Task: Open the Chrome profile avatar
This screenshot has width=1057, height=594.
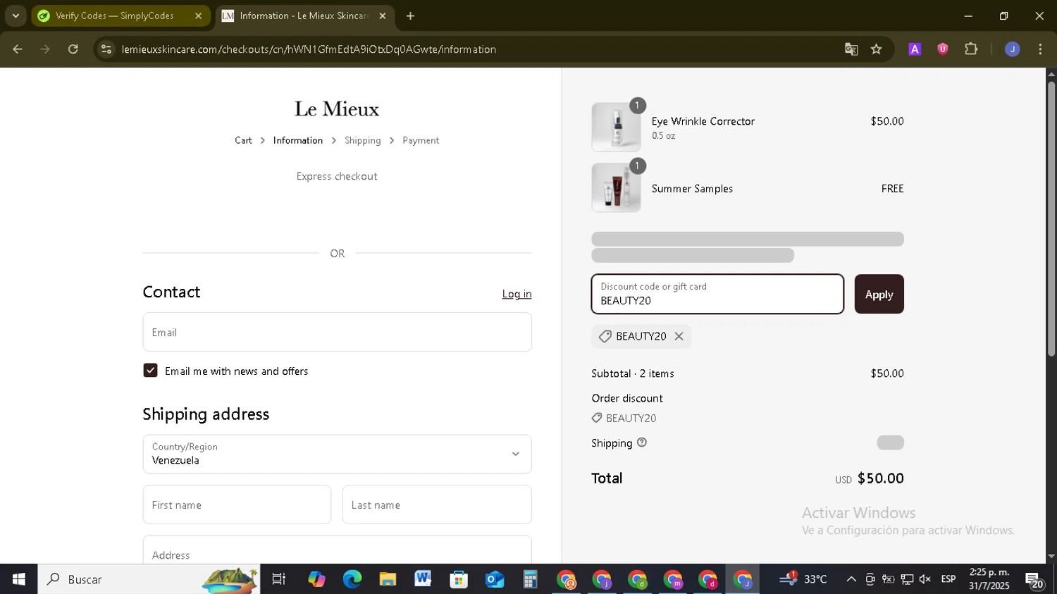Action: pos(1013,49)
